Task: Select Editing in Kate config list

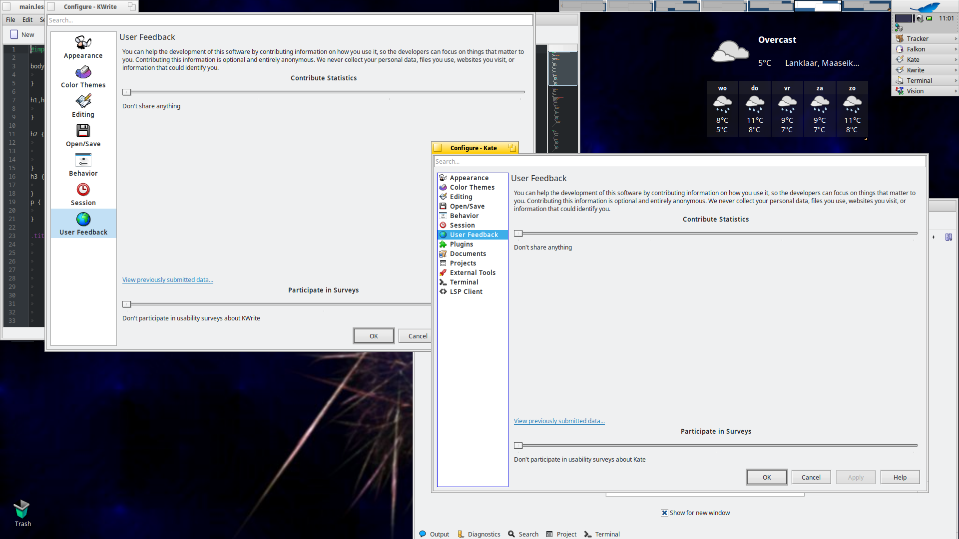Action: click(x=473, y=197)
